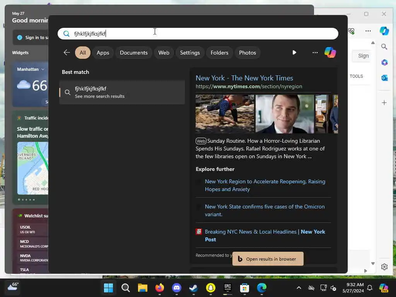Select the Photos search filter
The image size is (396, 297).
(247, 53)
